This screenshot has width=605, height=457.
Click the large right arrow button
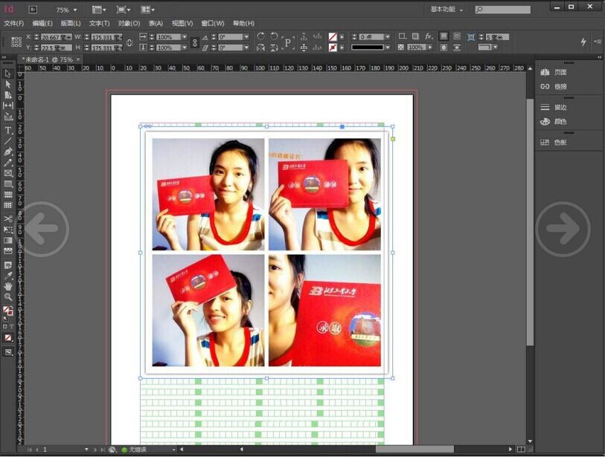click(563, 229)
